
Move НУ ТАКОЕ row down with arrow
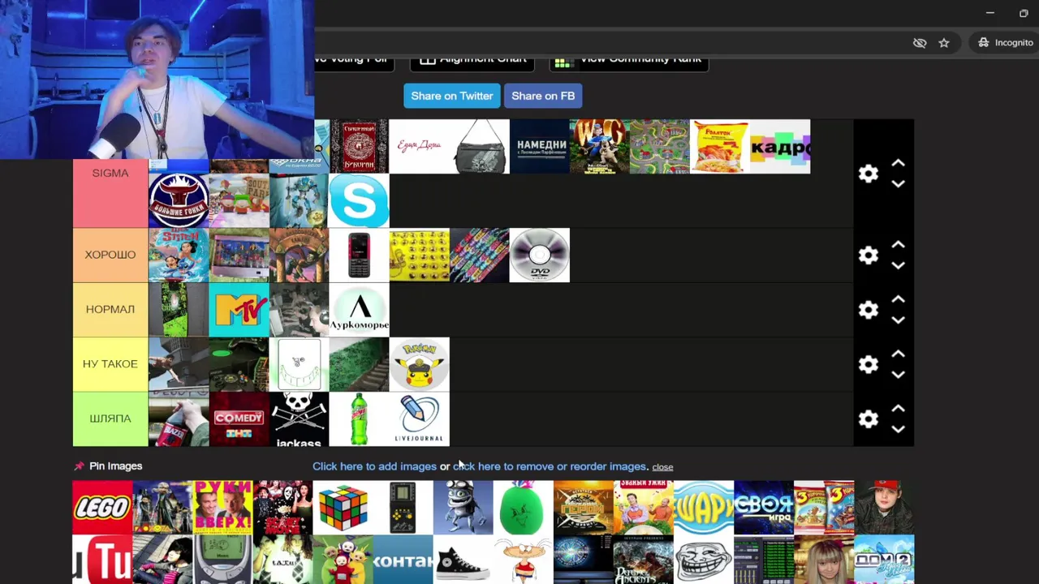point(898,375)
